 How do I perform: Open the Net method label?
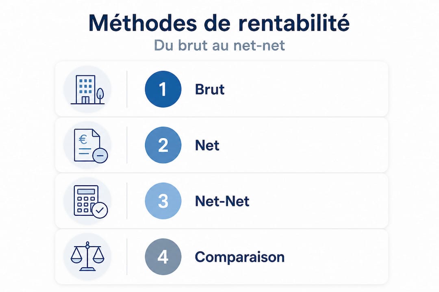(x=207, y=145)
